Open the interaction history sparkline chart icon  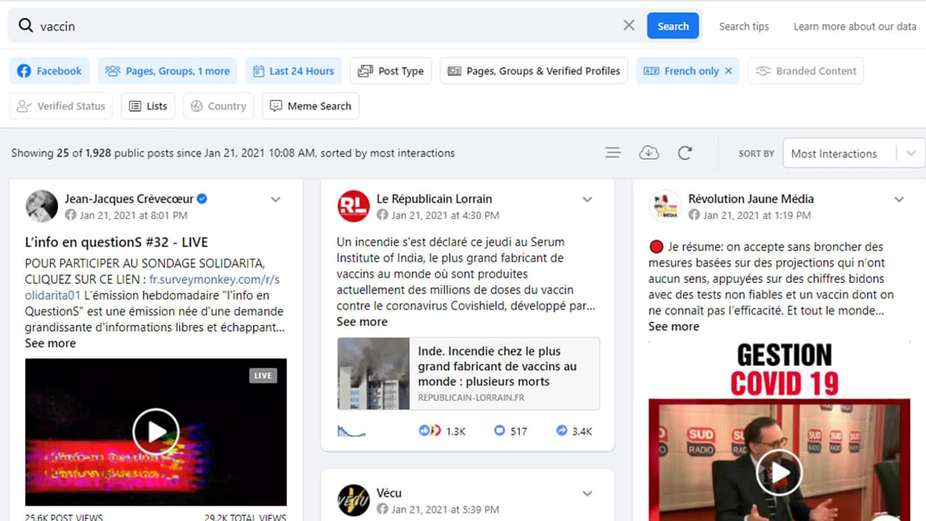[x=352, y=431]
